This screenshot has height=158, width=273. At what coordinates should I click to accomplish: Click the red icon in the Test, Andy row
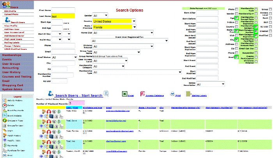[x=49, y=112]
